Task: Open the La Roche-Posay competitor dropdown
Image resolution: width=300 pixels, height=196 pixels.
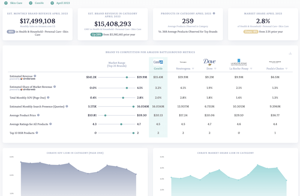Action: tap(251, 69)
